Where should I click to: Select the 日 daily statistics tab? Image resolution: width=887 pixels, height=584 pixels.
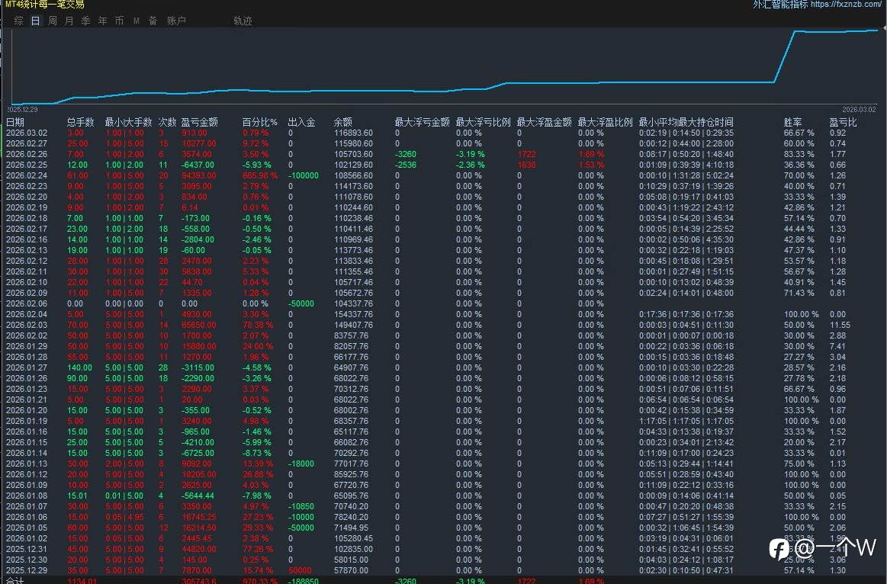(36, 21)
